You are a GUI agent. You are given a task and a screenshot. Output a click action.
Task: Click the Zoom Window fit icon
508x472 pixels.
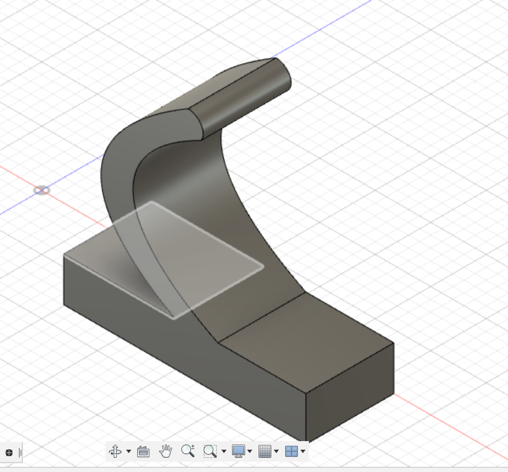[x=210, y=451]
